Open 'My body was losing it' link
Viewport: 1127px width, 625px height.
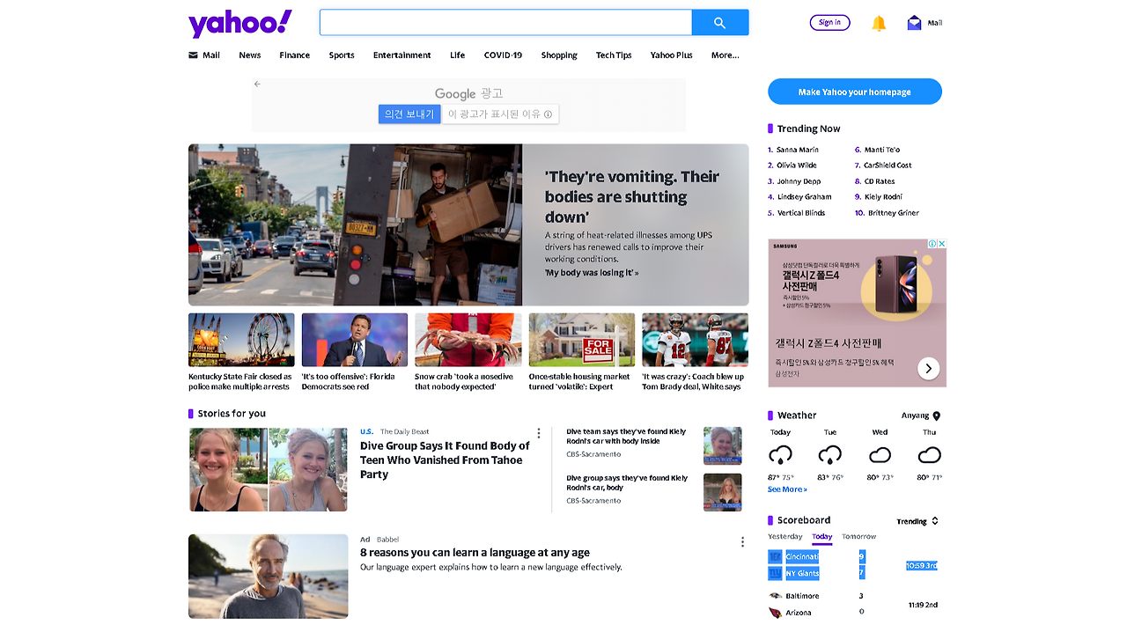click(x=592, y=273)
